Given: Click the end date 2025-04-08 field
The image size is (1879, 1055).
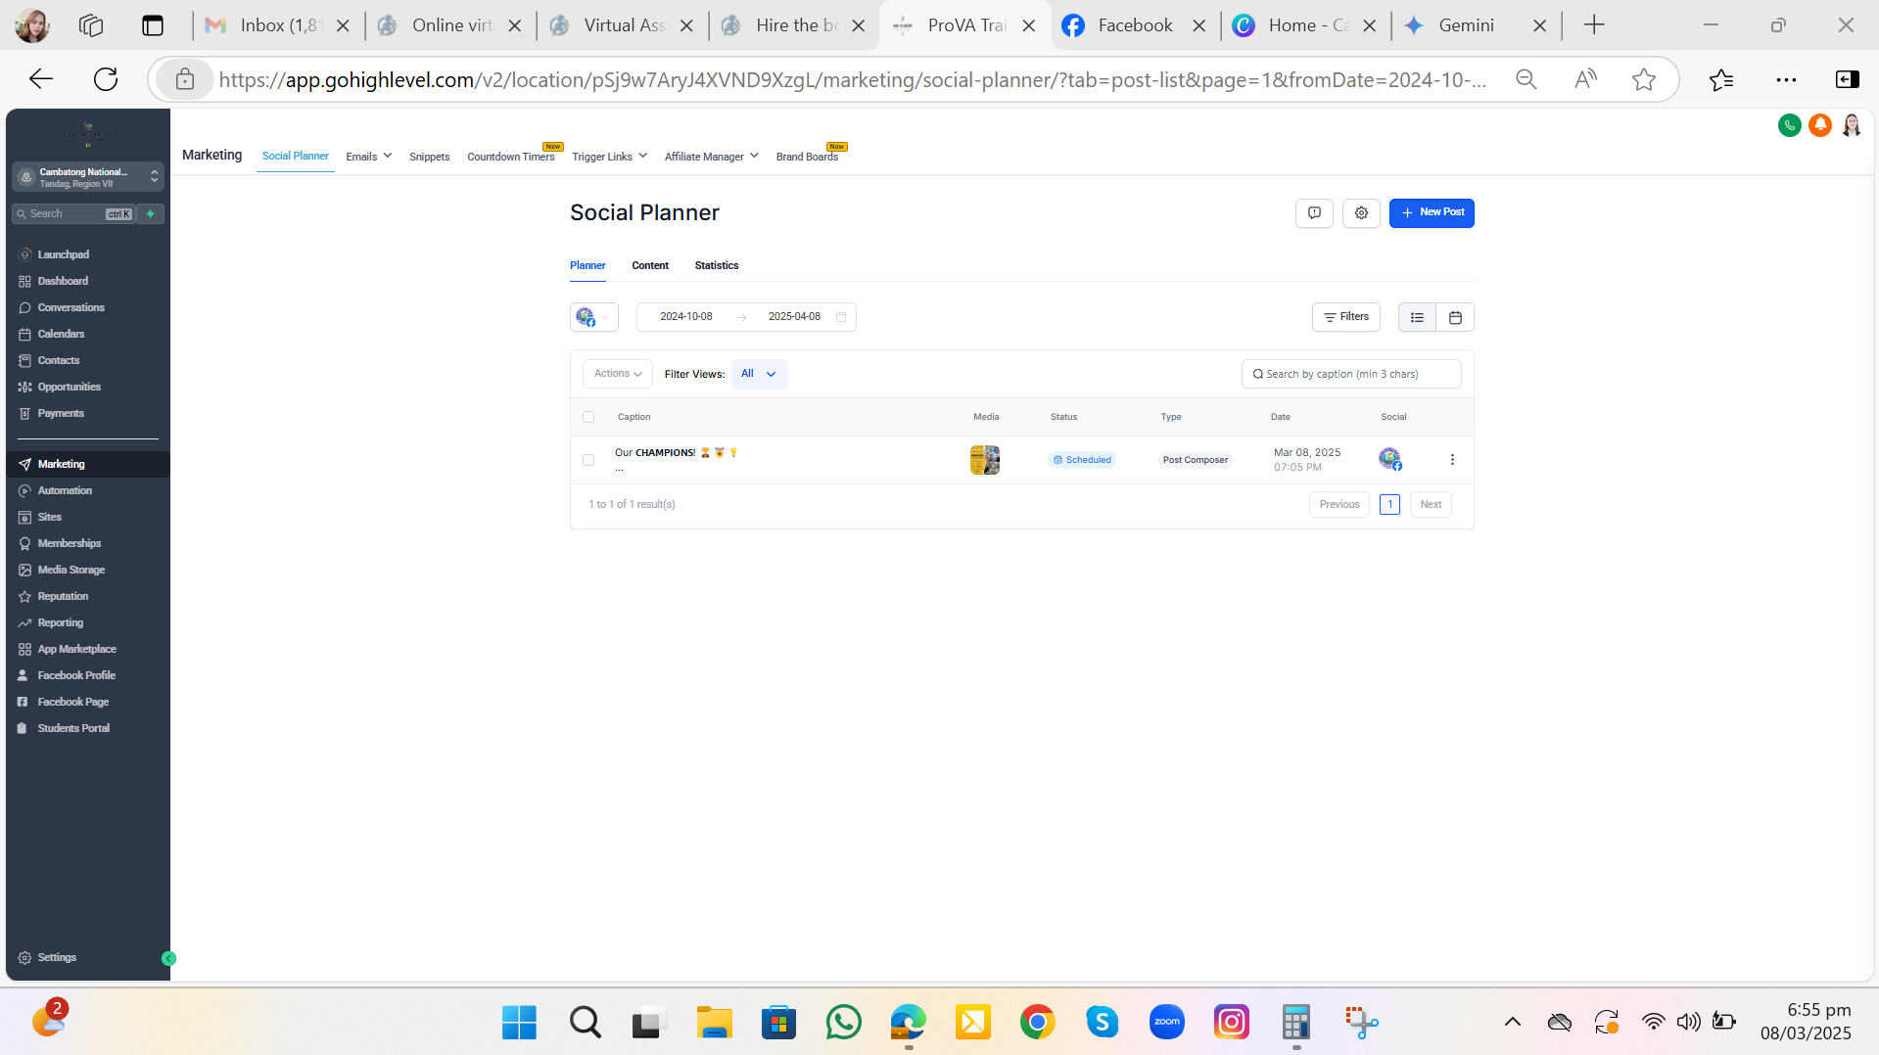Looking at the screenshot, I should pos(794,317).
